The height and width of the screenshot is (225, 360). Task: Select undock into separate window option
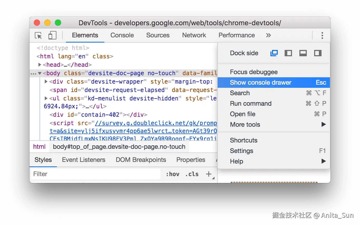point(274,53)
